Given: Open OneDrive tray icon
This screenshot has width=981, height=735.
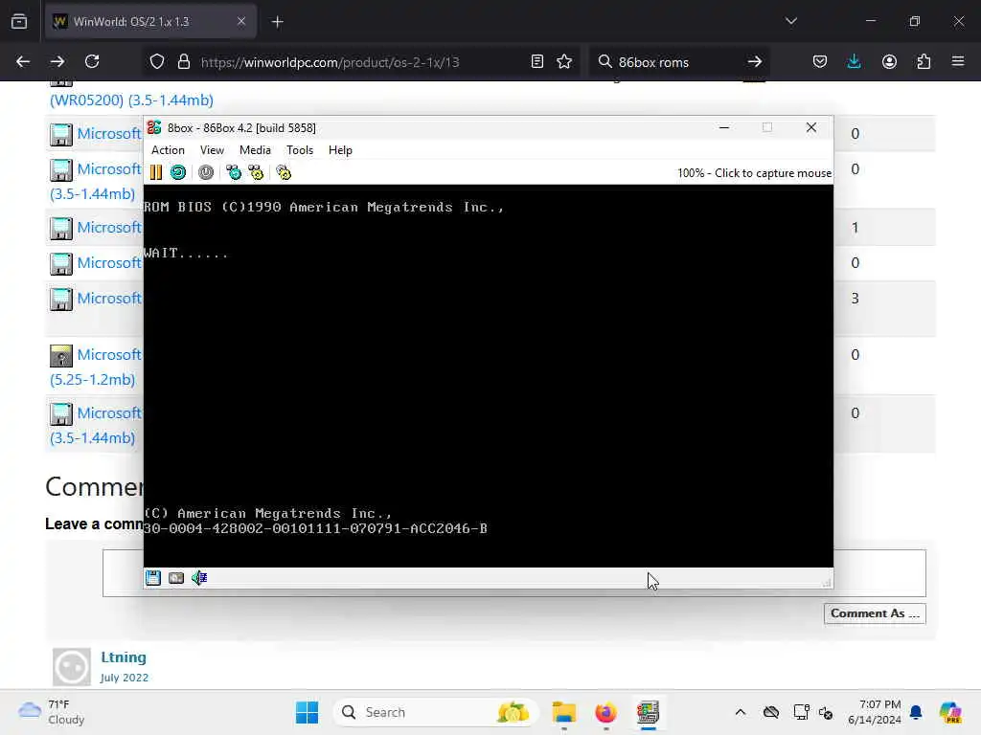Looking at the screenshot, I should [x=771, y=712].
